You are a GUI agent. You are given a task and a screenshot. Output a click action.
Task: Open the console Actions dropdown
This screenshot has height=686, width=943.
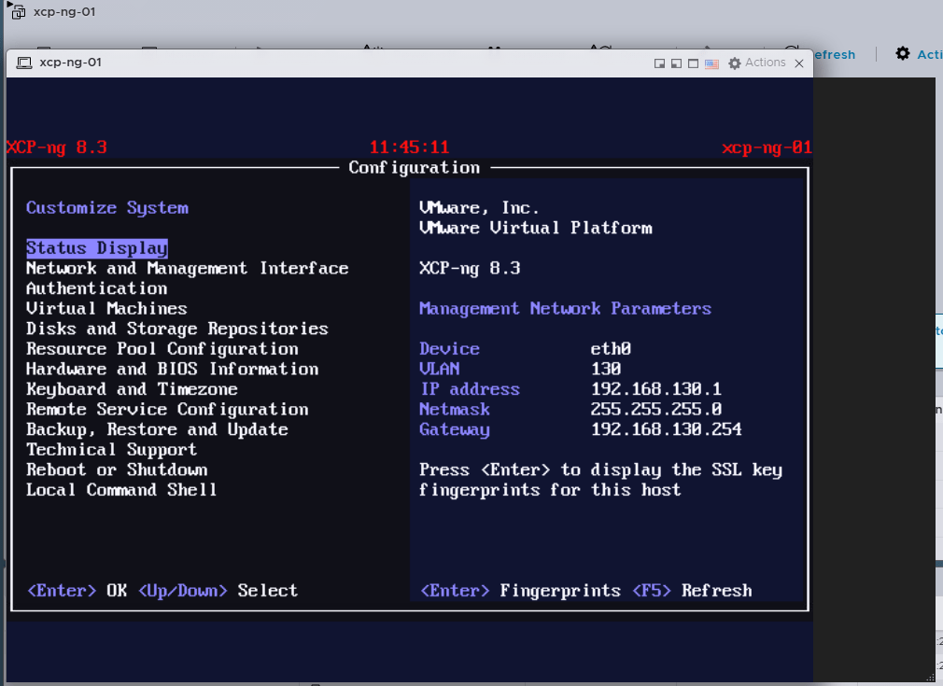765,63
